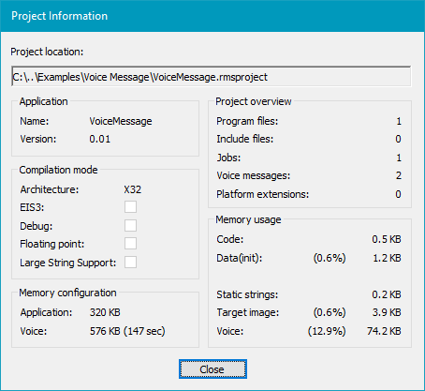Click the voice memory value 576 KB (147 sec)
The image size is (425, 391).
point(127,331)
